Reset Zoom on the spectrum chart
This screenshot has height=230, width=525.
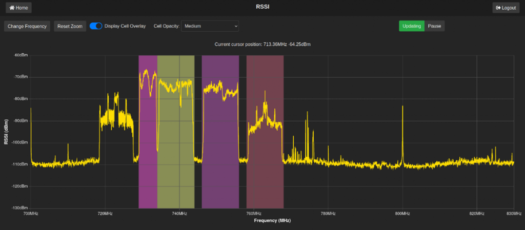[x=70, y=26]
